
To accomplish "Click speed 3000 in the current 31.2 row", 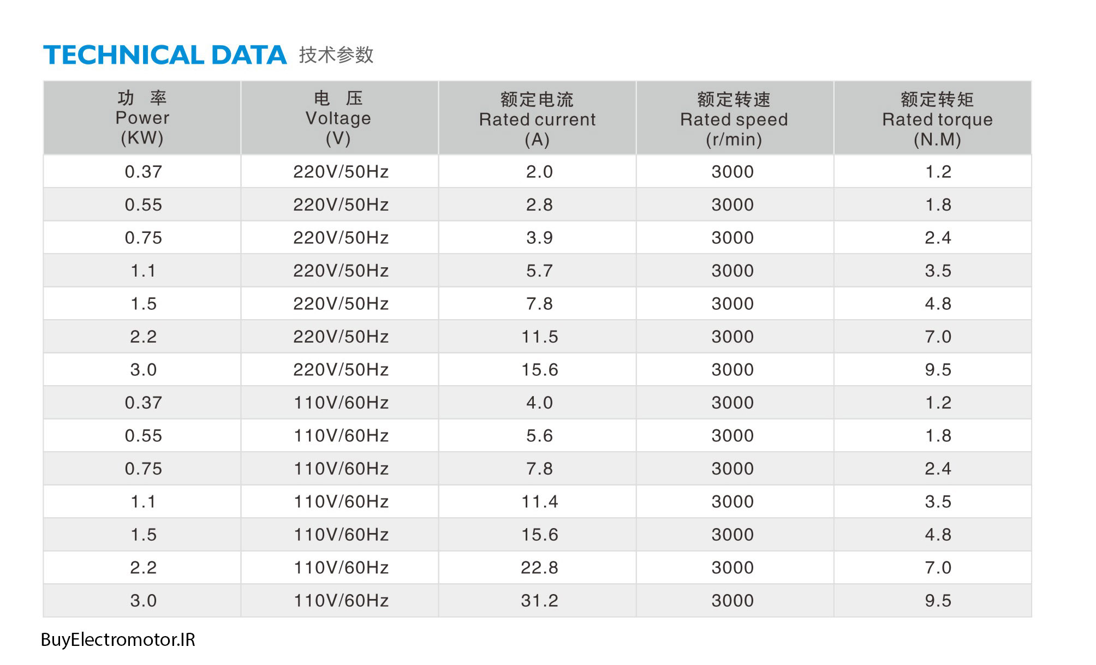I will 732,601.
